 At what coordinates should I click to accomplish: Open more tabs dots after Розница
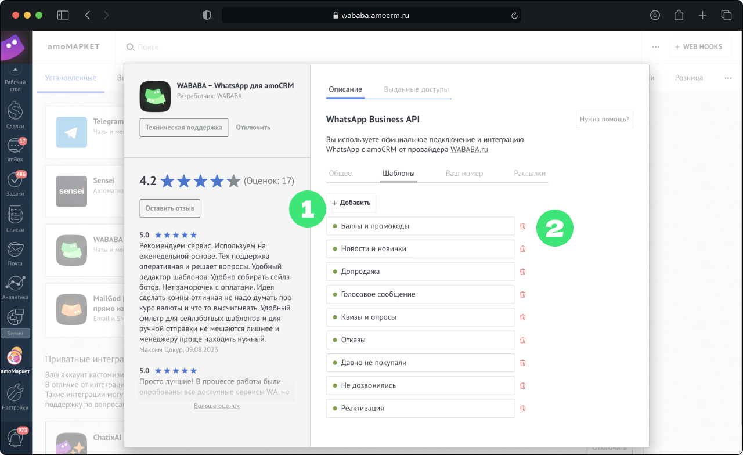[728, 78]
